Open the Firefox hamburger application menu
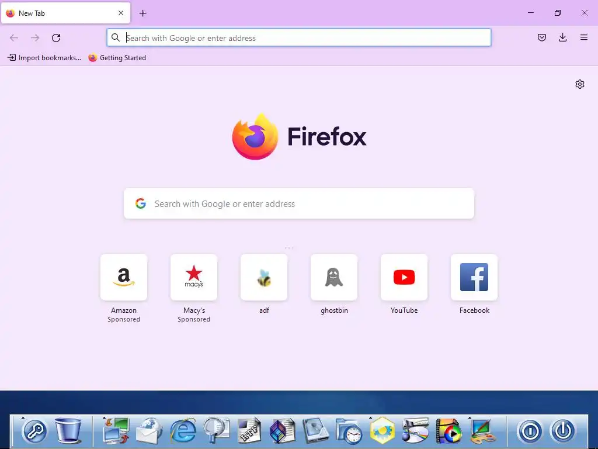 pos(583,37)
